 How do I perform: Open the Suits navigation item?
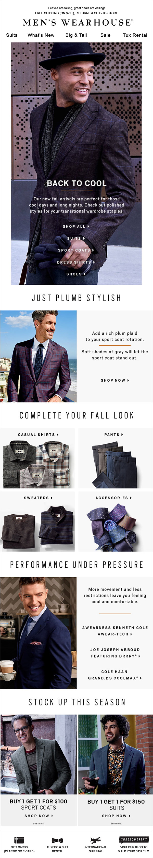pos(11,35)
